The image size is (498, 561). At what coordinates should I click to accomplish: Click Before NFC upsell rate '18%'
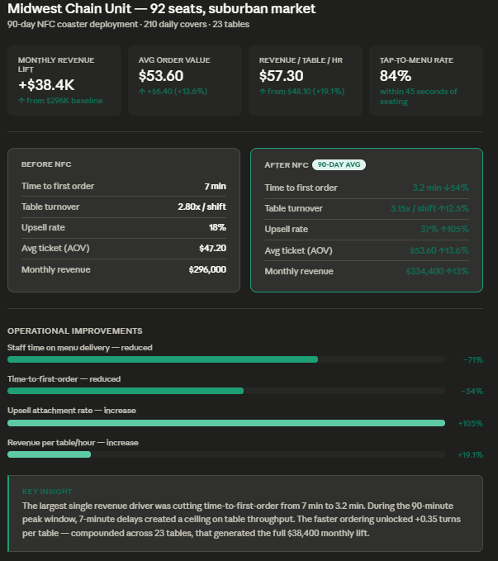217,227
